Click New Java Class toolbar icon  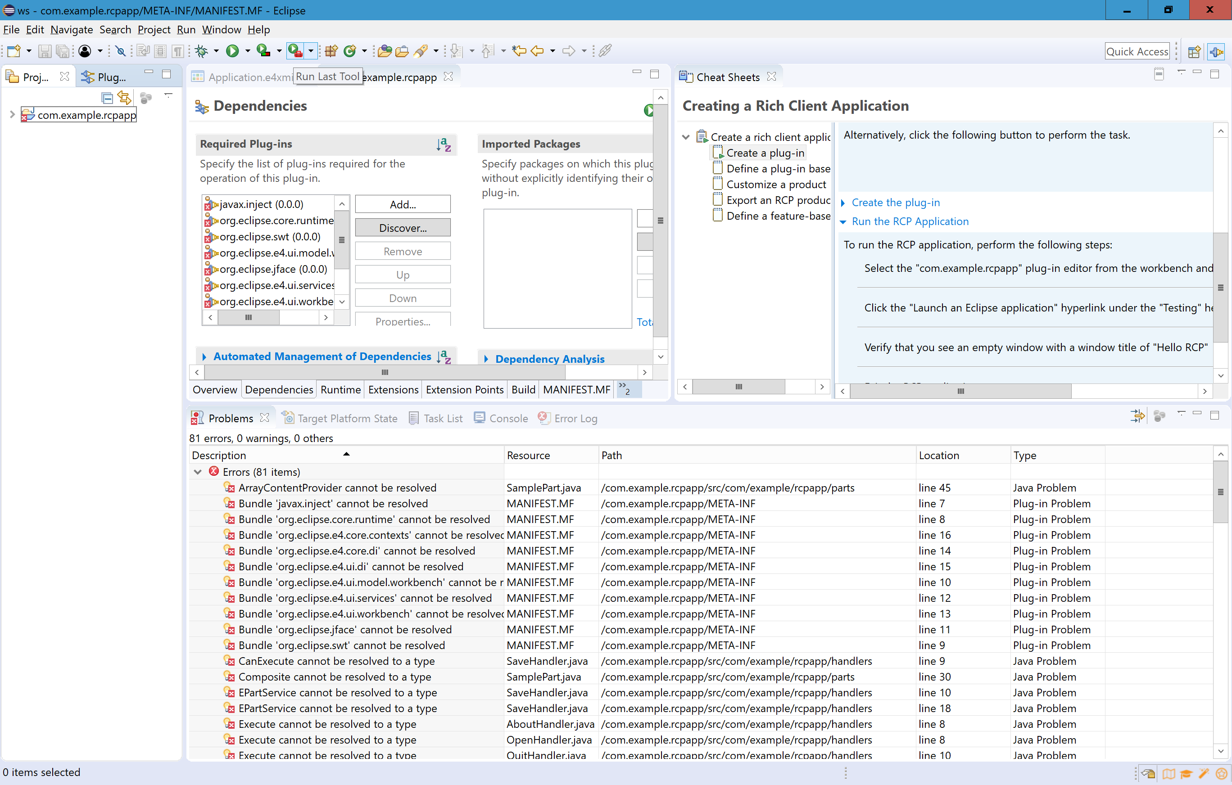tap(350, 50)
